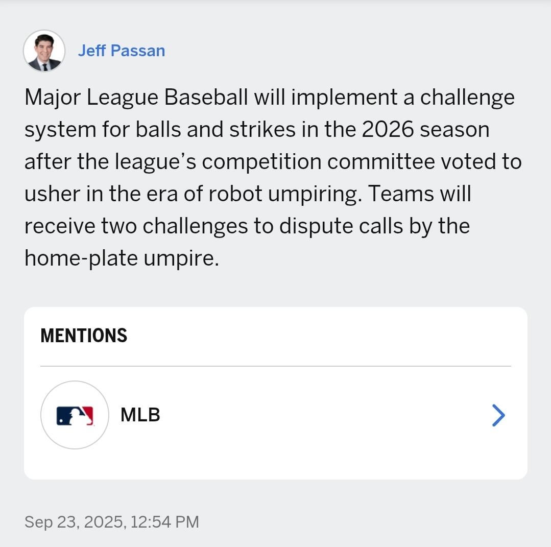Click "home-plate umpire" at the post's end
The width and height of the screenshot is (551, 547).
(x=121, y=258)
